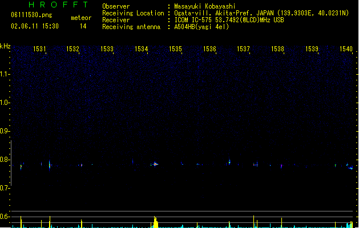Screen dimensions: 359x228
Task: Click the 1537 time marker
Action: 243,49
